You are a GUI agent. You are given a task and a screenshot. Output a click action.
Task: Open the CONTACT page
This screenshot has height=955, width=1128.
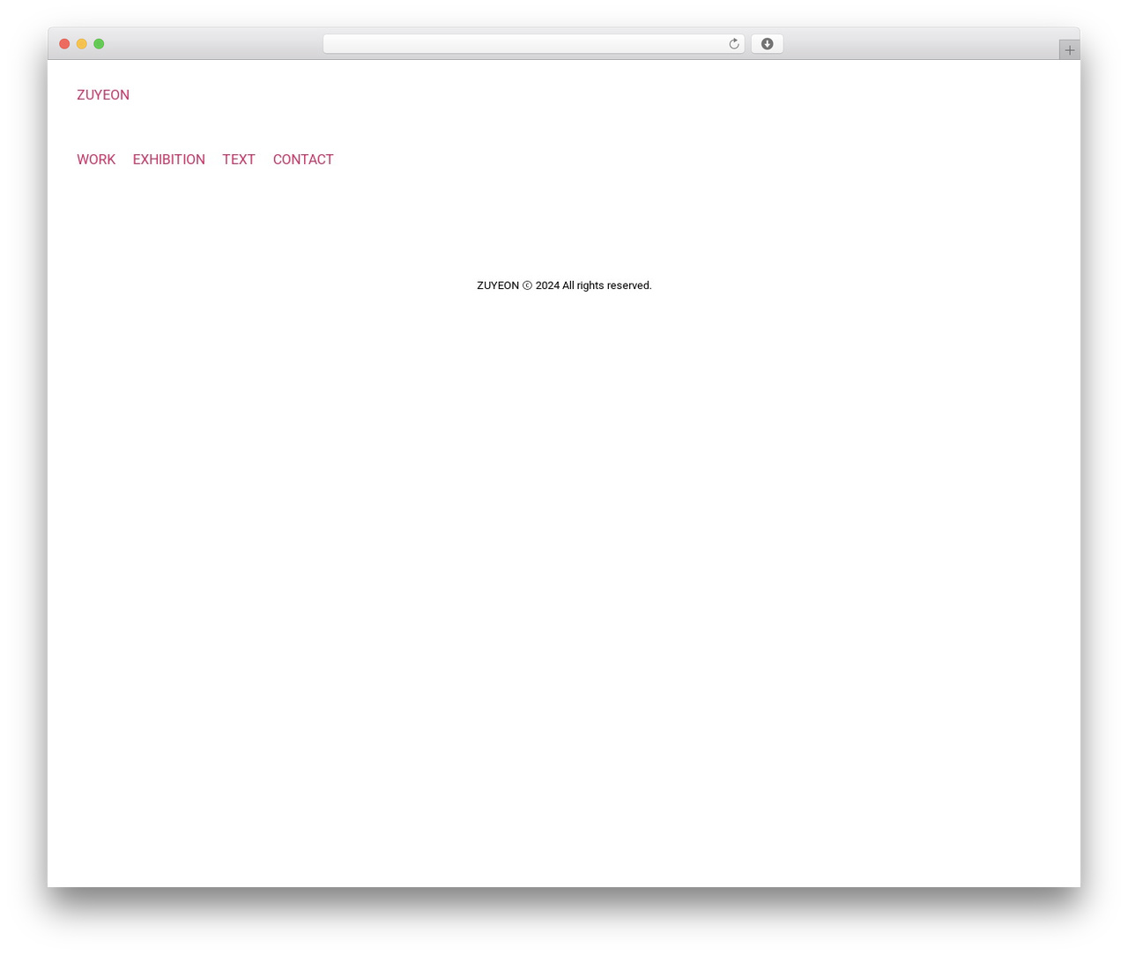(303, 159)
